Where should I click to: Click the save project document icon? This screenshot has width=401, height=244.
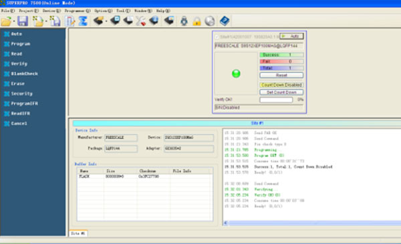[55, 21]
